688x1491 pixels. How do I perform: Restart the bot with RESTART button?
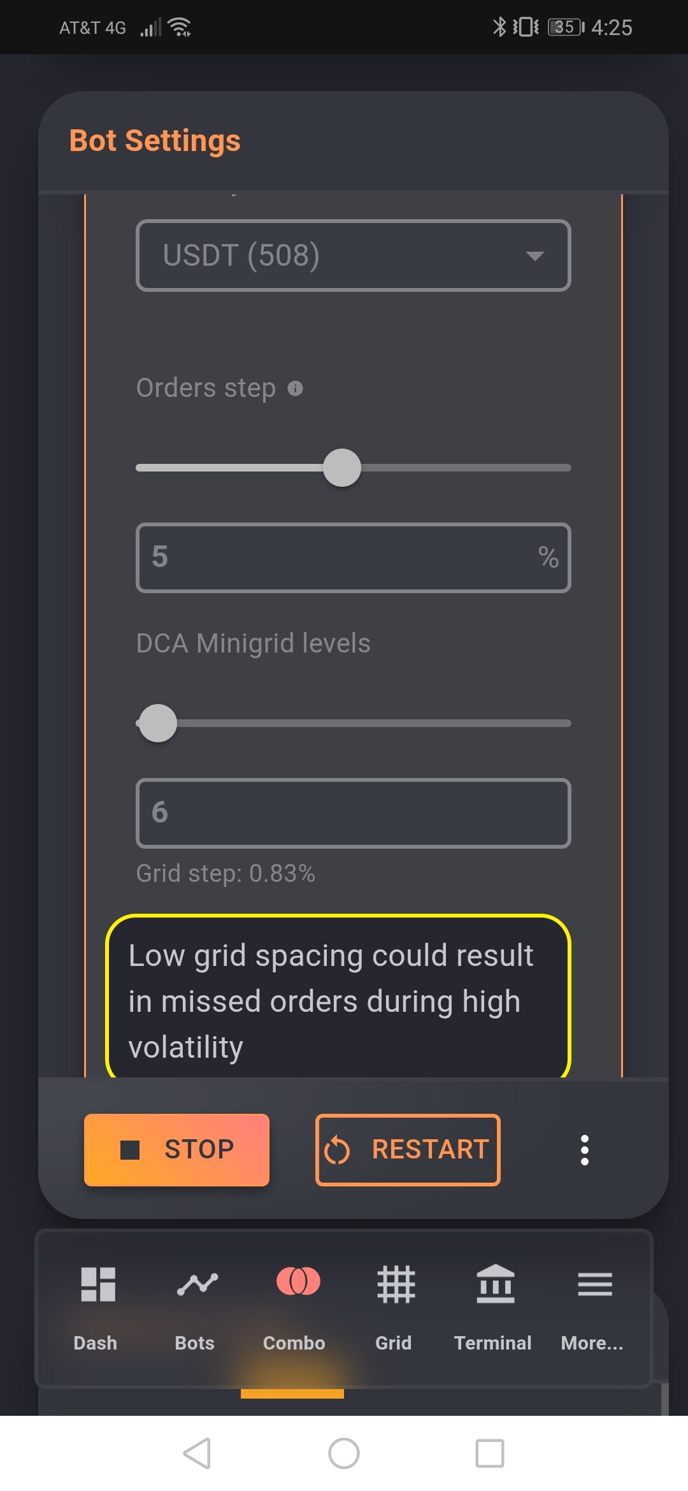coord(408,1150)
